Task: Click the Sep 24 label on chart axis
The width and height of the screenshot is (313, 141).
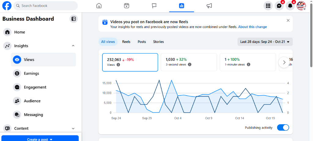Action: tap(116, 118)
